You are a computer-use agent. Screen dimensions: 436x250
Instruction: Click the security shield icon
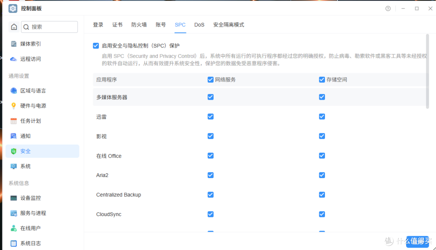13,151
